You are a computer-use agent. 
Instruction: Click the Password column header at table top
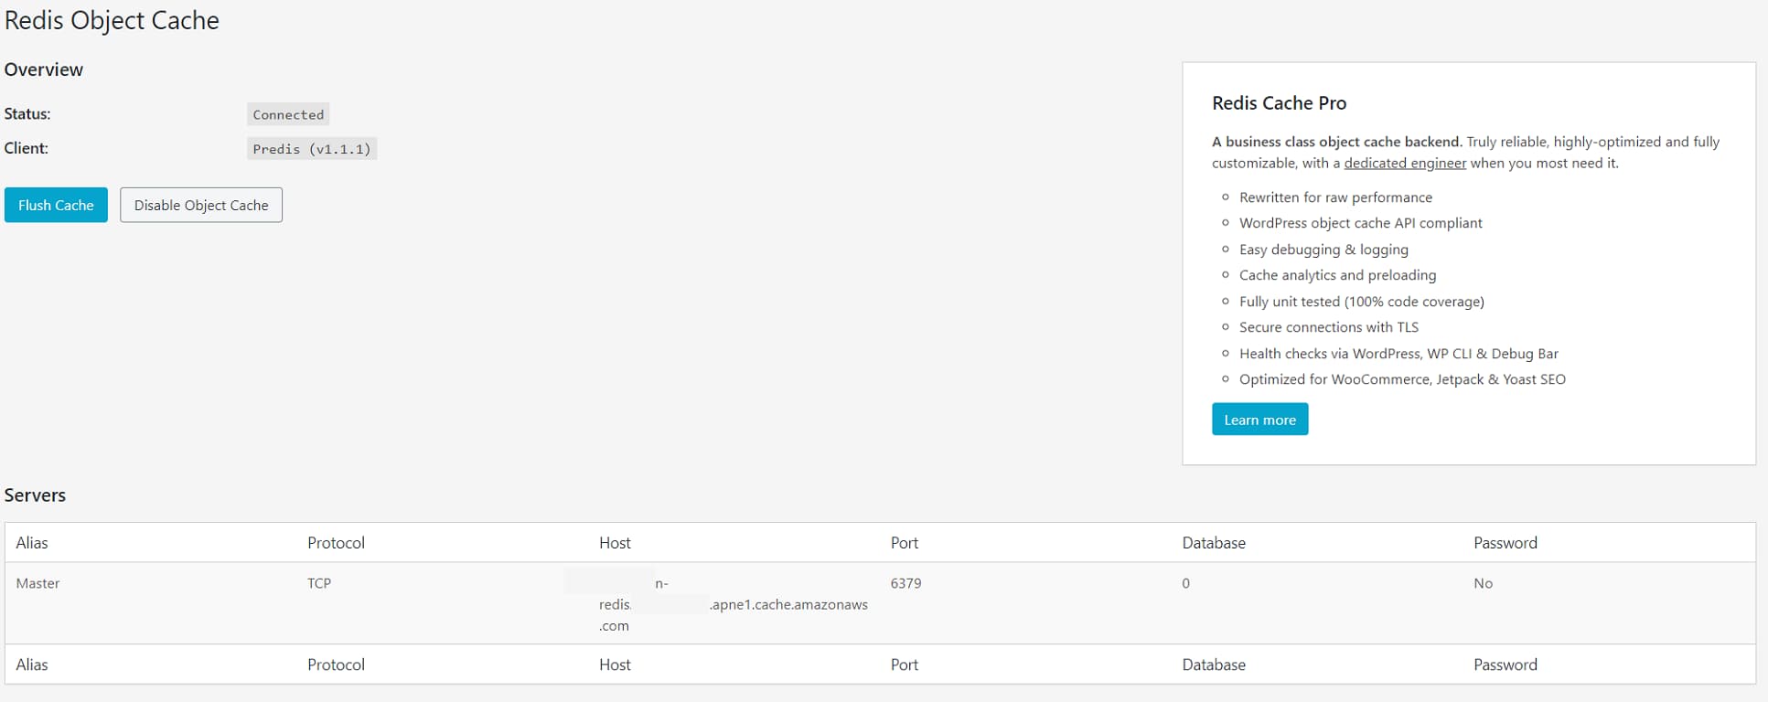coord(1505,543)
